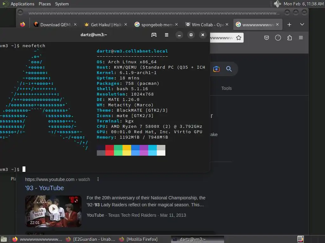
Task: Close the active wwwwww Google tab
Action: pyautogui.click(x=277, y=25)
